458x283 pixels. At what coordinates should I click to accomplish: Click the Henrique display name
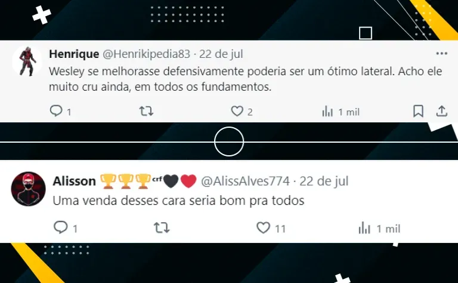[74, 54]
